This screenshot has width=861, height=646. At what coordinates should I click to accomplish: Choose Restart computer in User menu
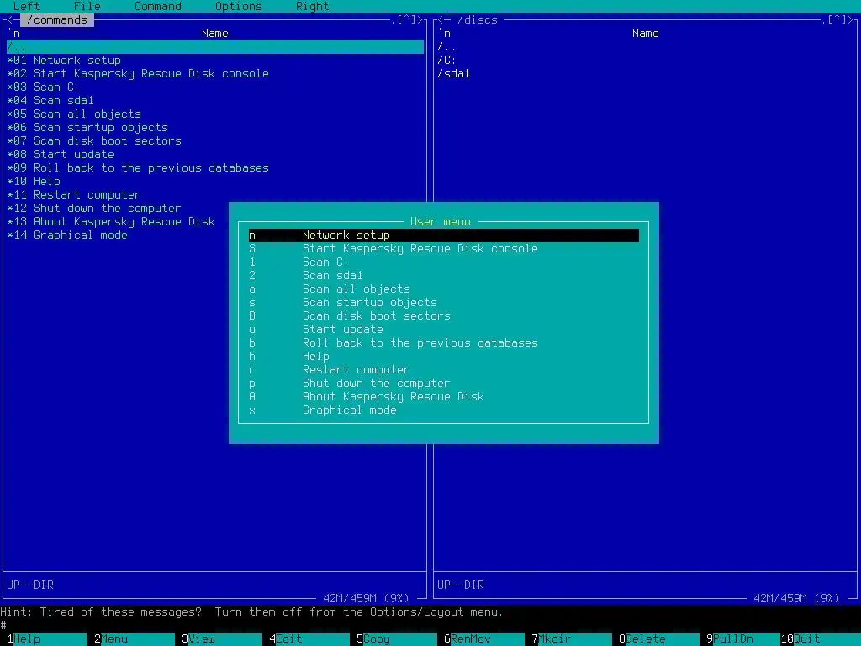444,370
